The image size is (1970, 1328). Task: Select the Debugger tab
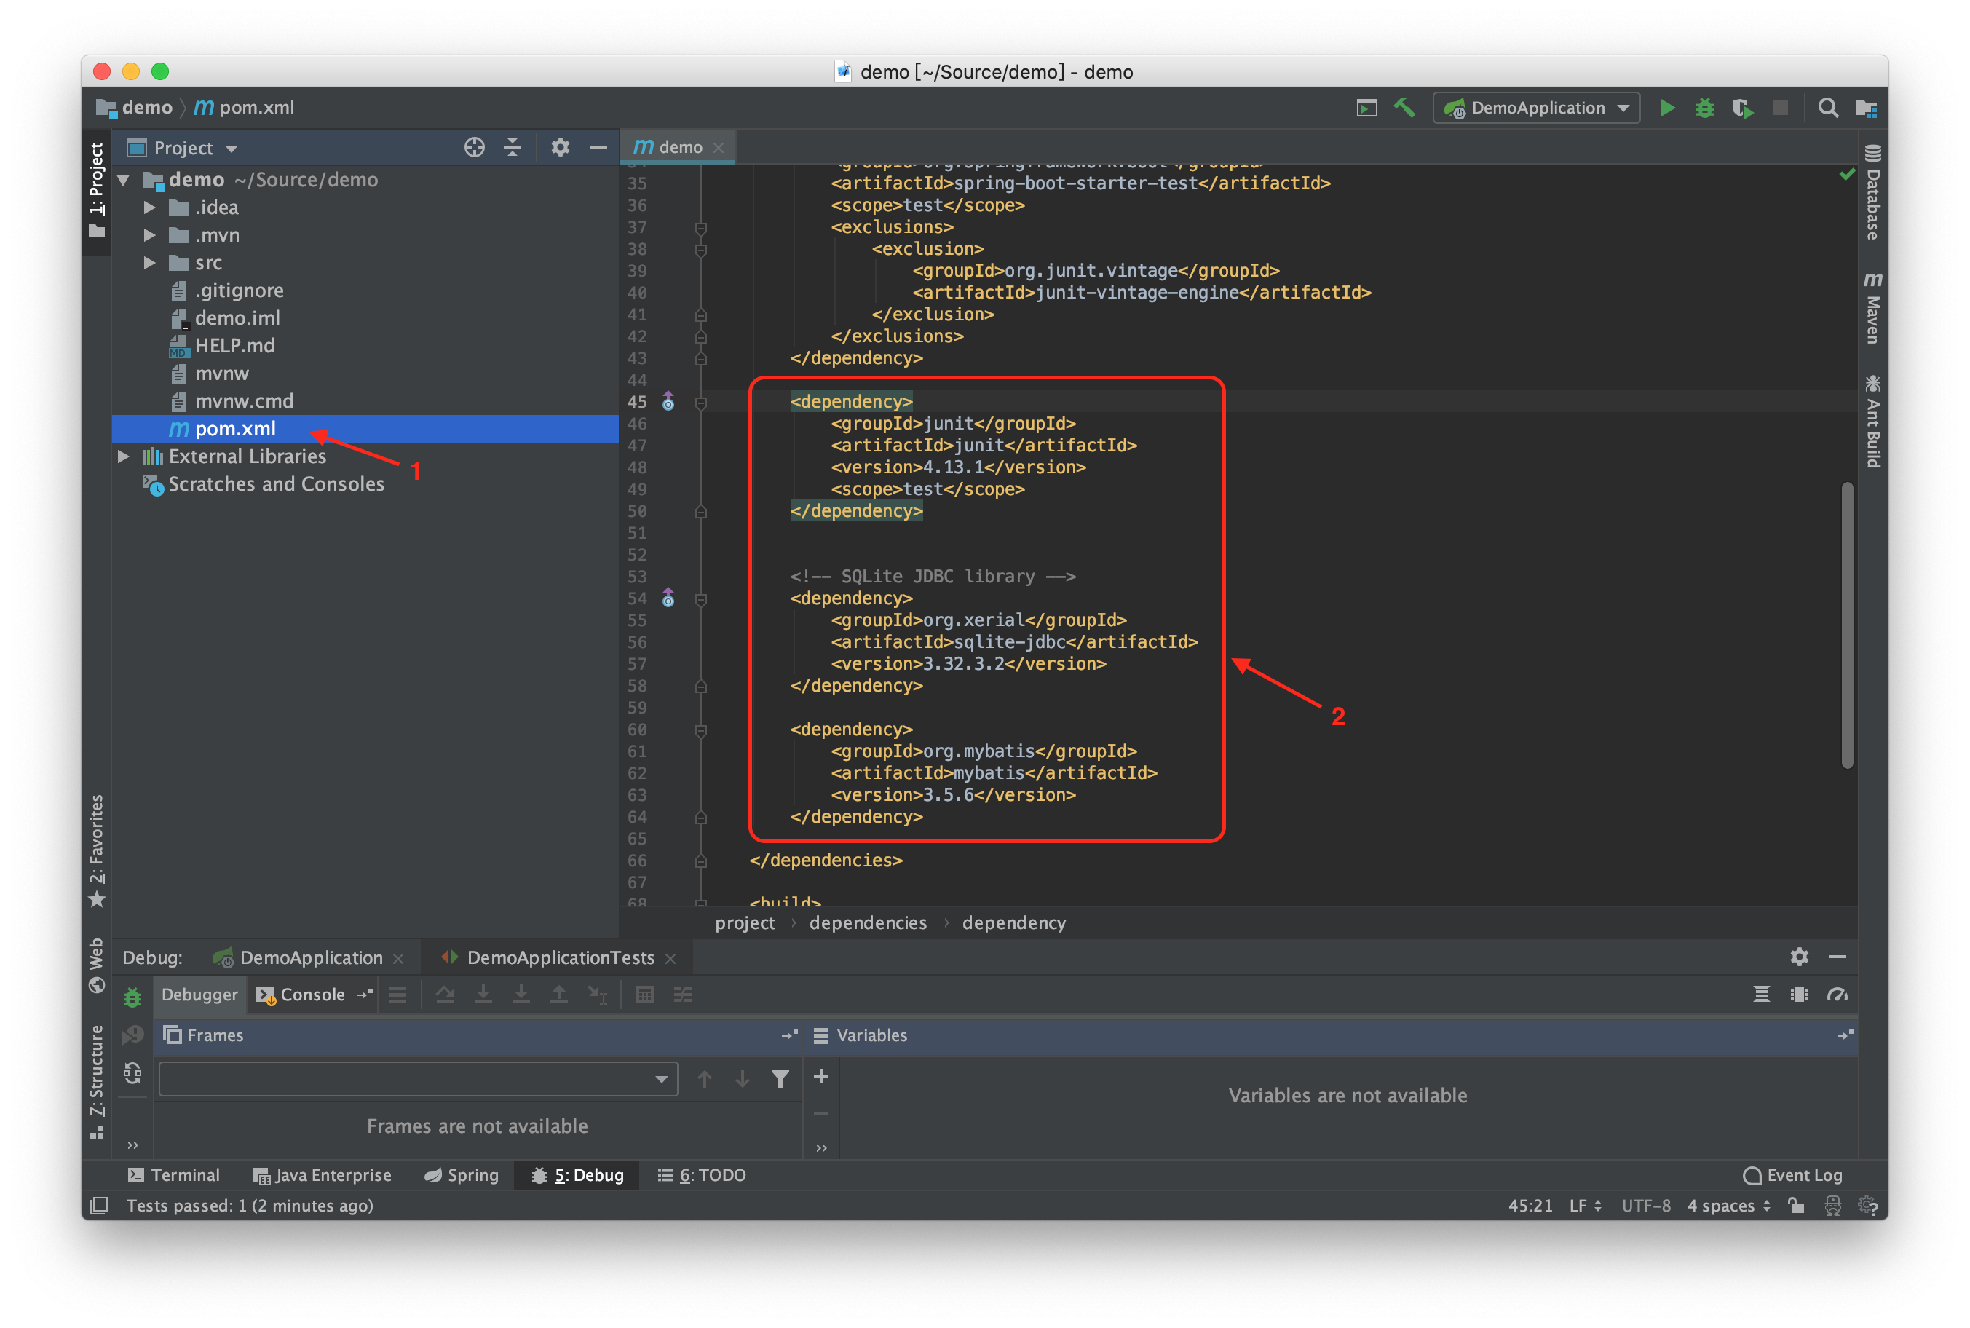(x=199, y=995)
